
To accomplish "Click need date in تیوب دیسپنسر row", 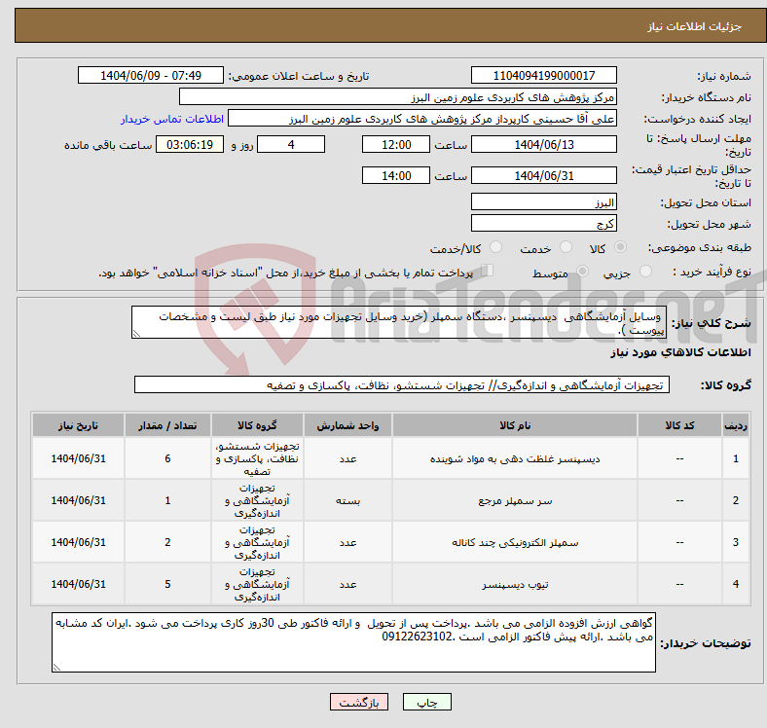I will pos(78,584).
